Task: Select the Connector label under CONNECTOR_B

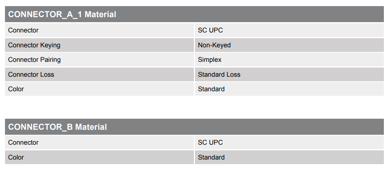Action: pyautogui.click(x=23, y=142)
